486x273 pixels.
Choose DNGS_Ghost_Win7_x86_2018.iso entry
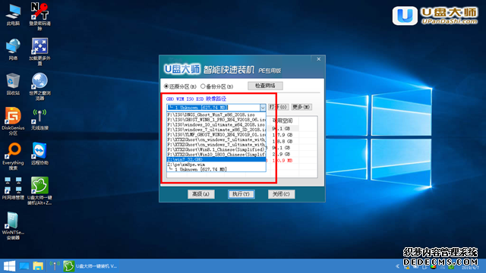(216, 115)
